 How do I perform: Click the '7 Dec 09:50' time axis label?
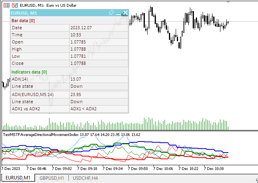pyautogui.click(x=138, y=168)
